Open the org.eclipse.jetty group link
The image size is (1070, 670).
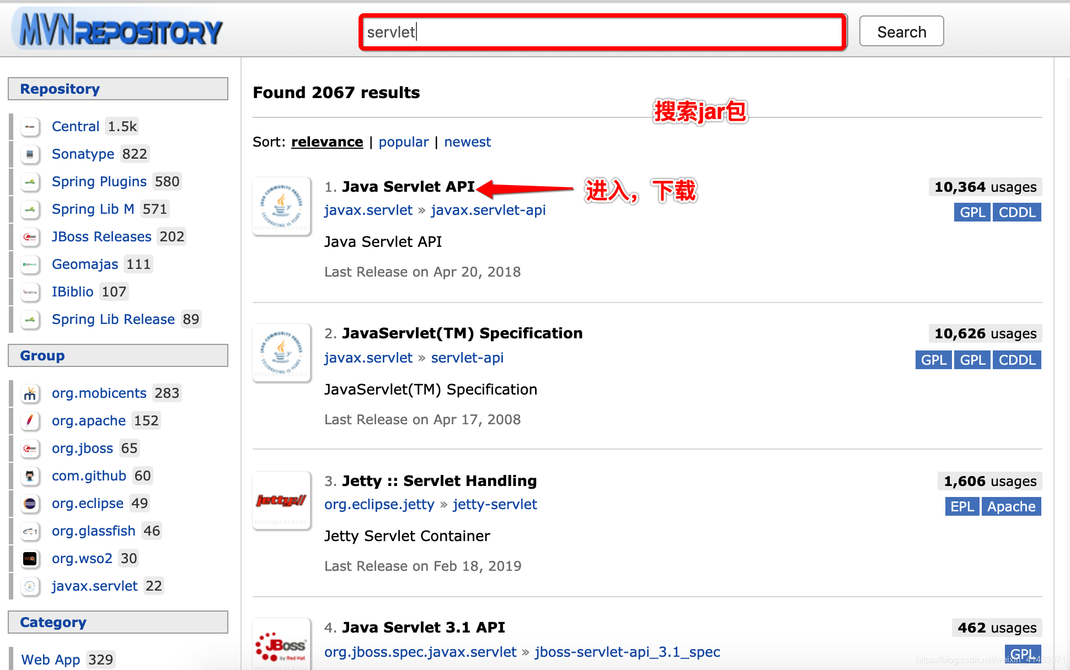[x=379, y=505]
